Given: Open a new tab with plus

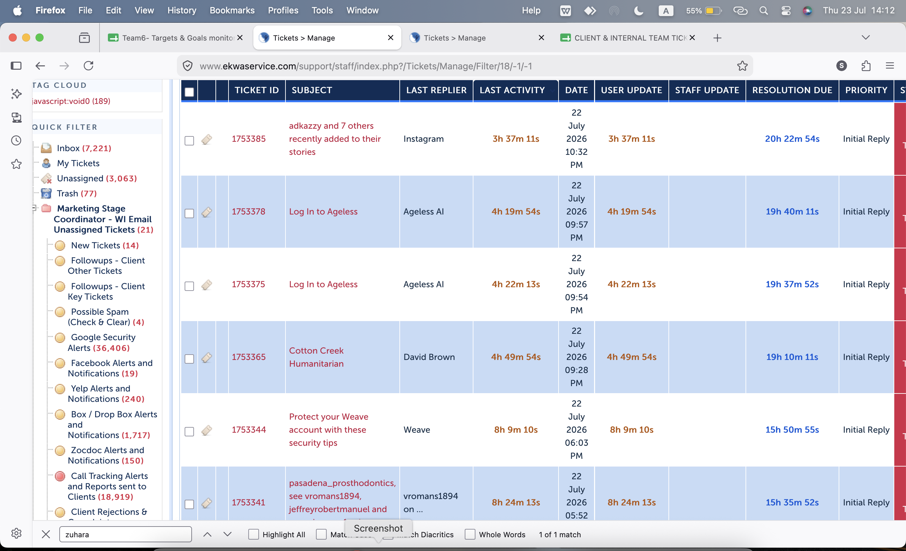Looking at the screenshot, I should (717, 38).
